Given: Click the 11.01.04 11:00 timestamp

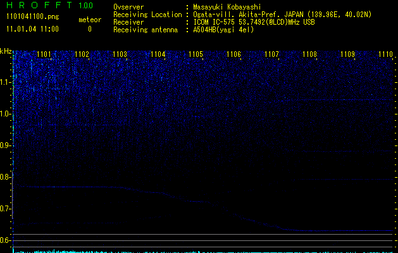Looking at the screenshot, I should [x=32, y=29].
